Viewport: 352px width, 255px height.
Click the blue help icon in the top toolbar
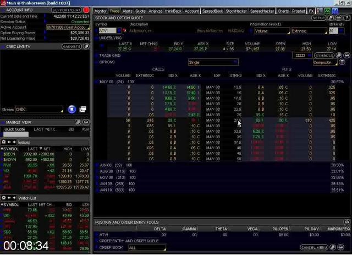coord(335,11)
